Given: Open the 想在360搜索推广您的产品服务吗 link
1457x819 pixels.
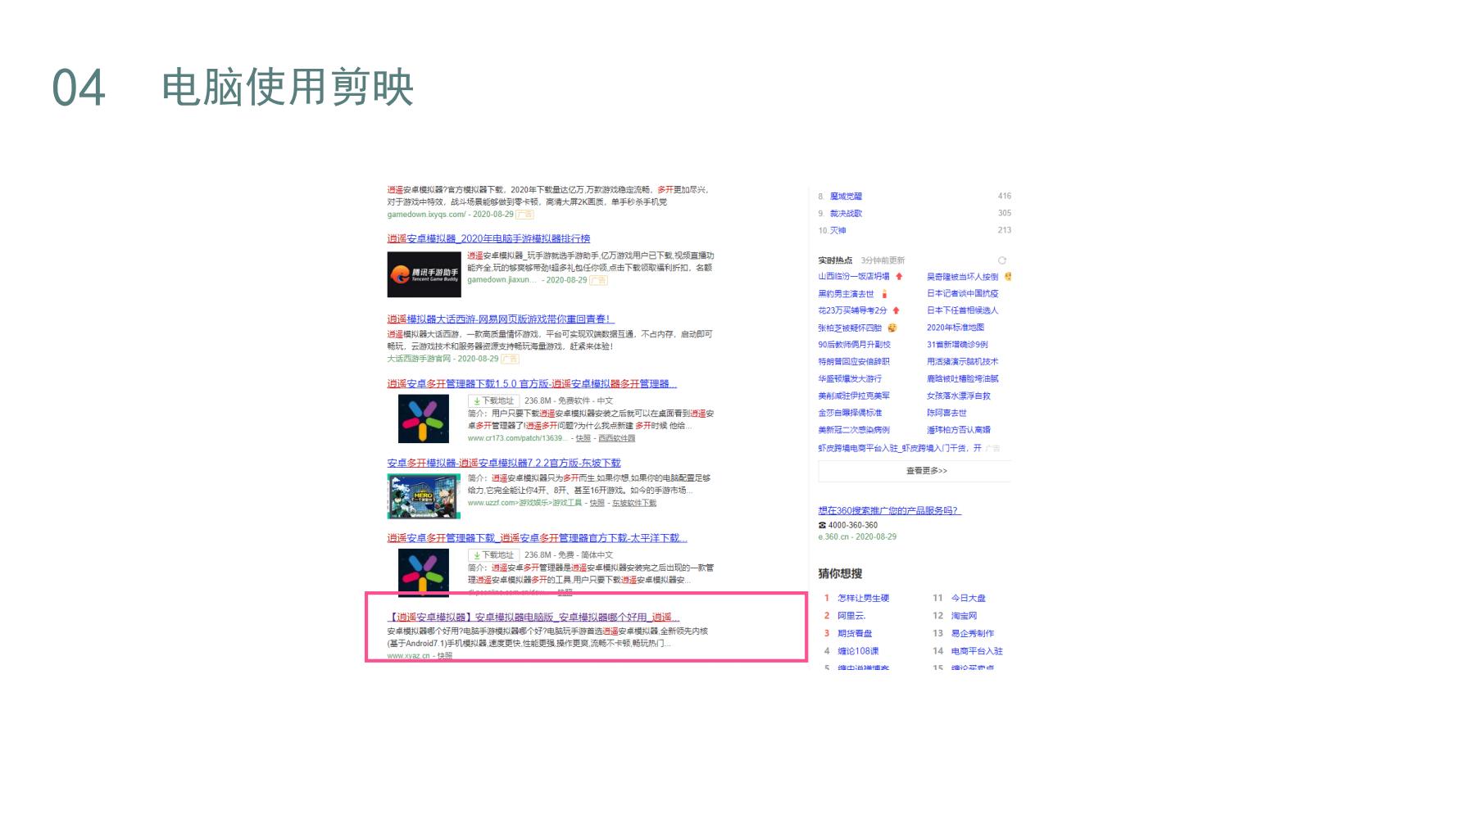Looking at the screenshot, I should click(x=889, y=509).
